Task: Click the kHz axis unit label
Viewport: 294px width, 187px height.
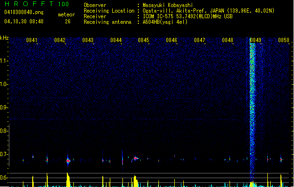Action: (4, 38)
